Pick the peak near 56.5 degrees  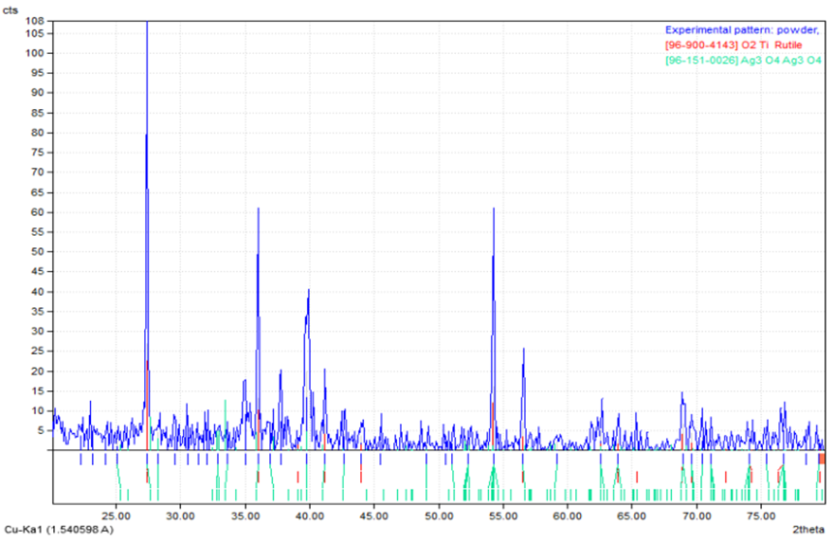click(x=523, y=350)
